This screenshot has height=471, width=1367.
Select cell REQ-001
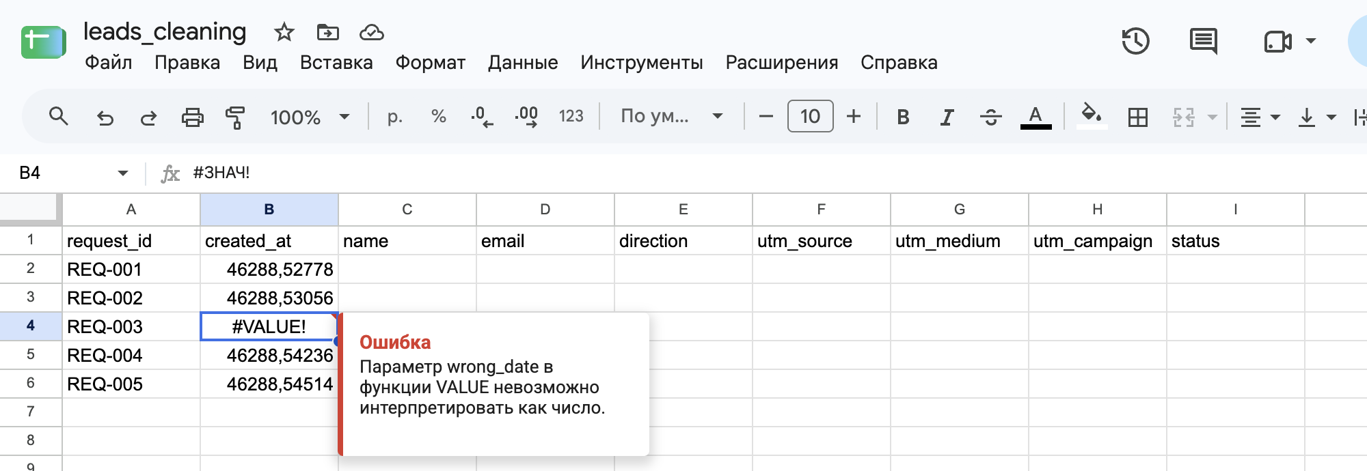(131, 269)
